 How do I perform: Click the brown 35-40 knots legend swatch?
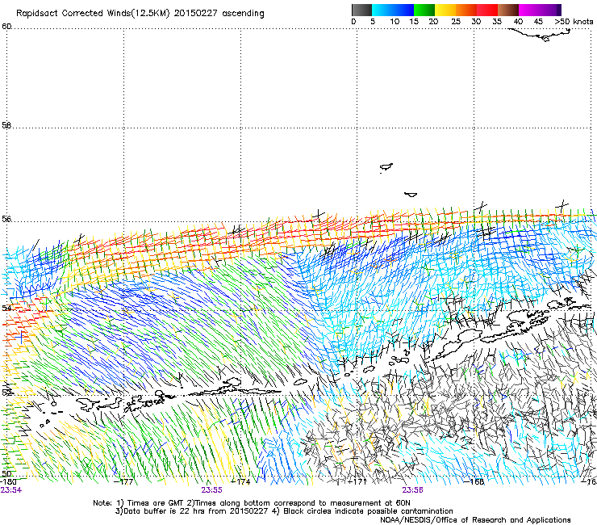[x=508, y=10]
